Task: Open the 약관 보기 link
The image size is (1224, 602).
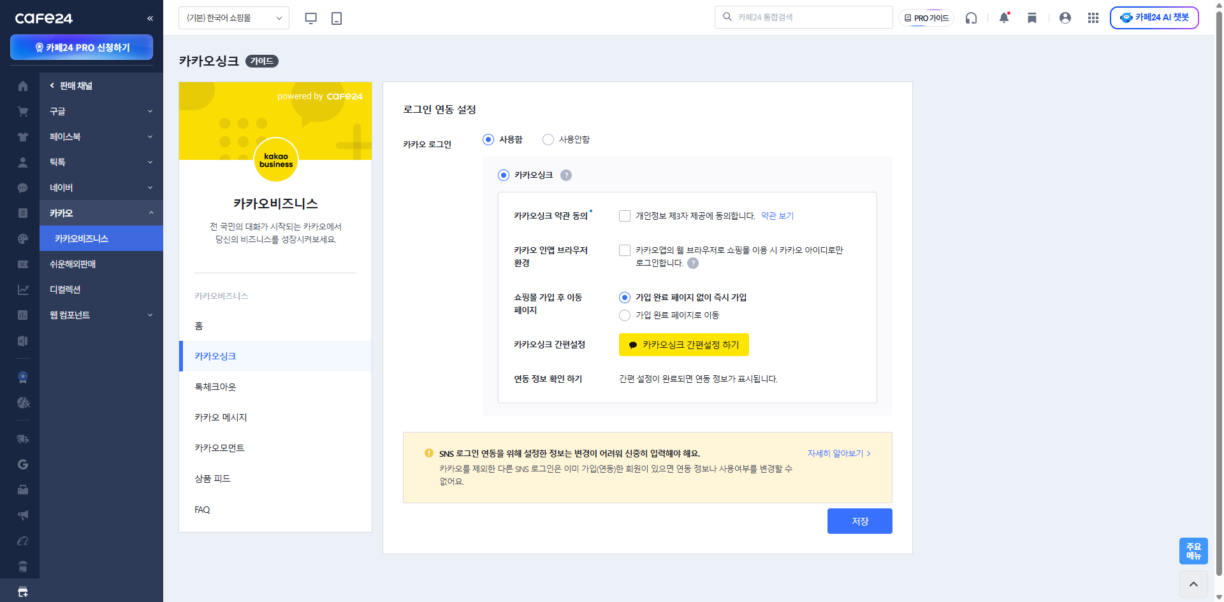Action: [777, 216]
